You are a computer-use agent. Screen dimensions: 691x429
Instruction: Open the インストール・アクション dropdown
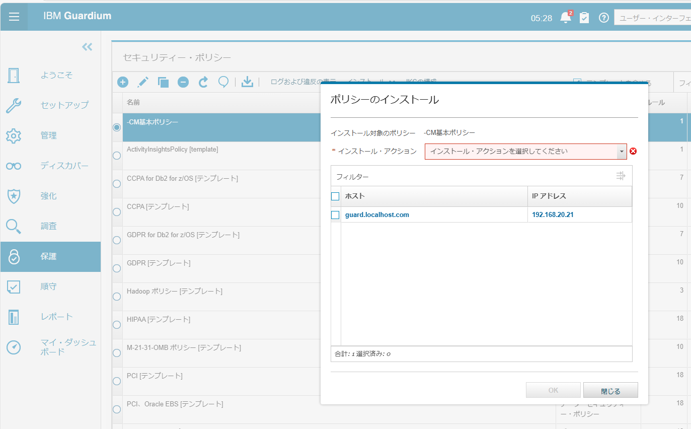tap(525, 152)
